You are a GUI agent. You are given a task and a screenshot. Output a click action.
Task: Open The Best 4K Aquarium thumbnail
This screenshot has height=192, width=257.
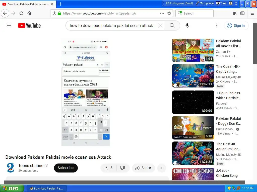(193, 153)
